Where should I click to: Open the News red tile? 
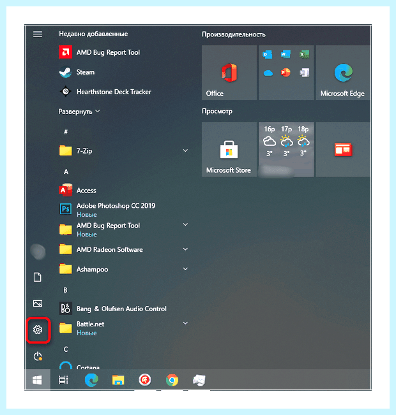click(343, 150)
